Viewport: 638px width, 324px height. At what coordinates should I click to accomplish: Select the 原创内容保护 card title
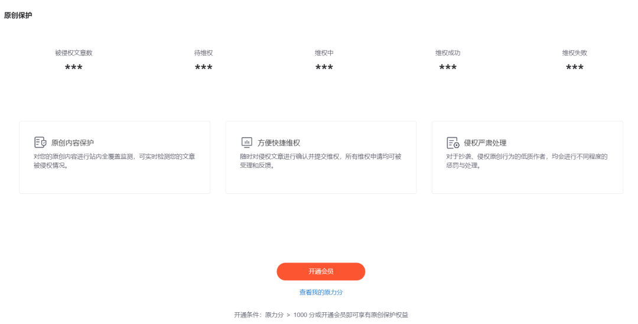click(x=73, y=143)
